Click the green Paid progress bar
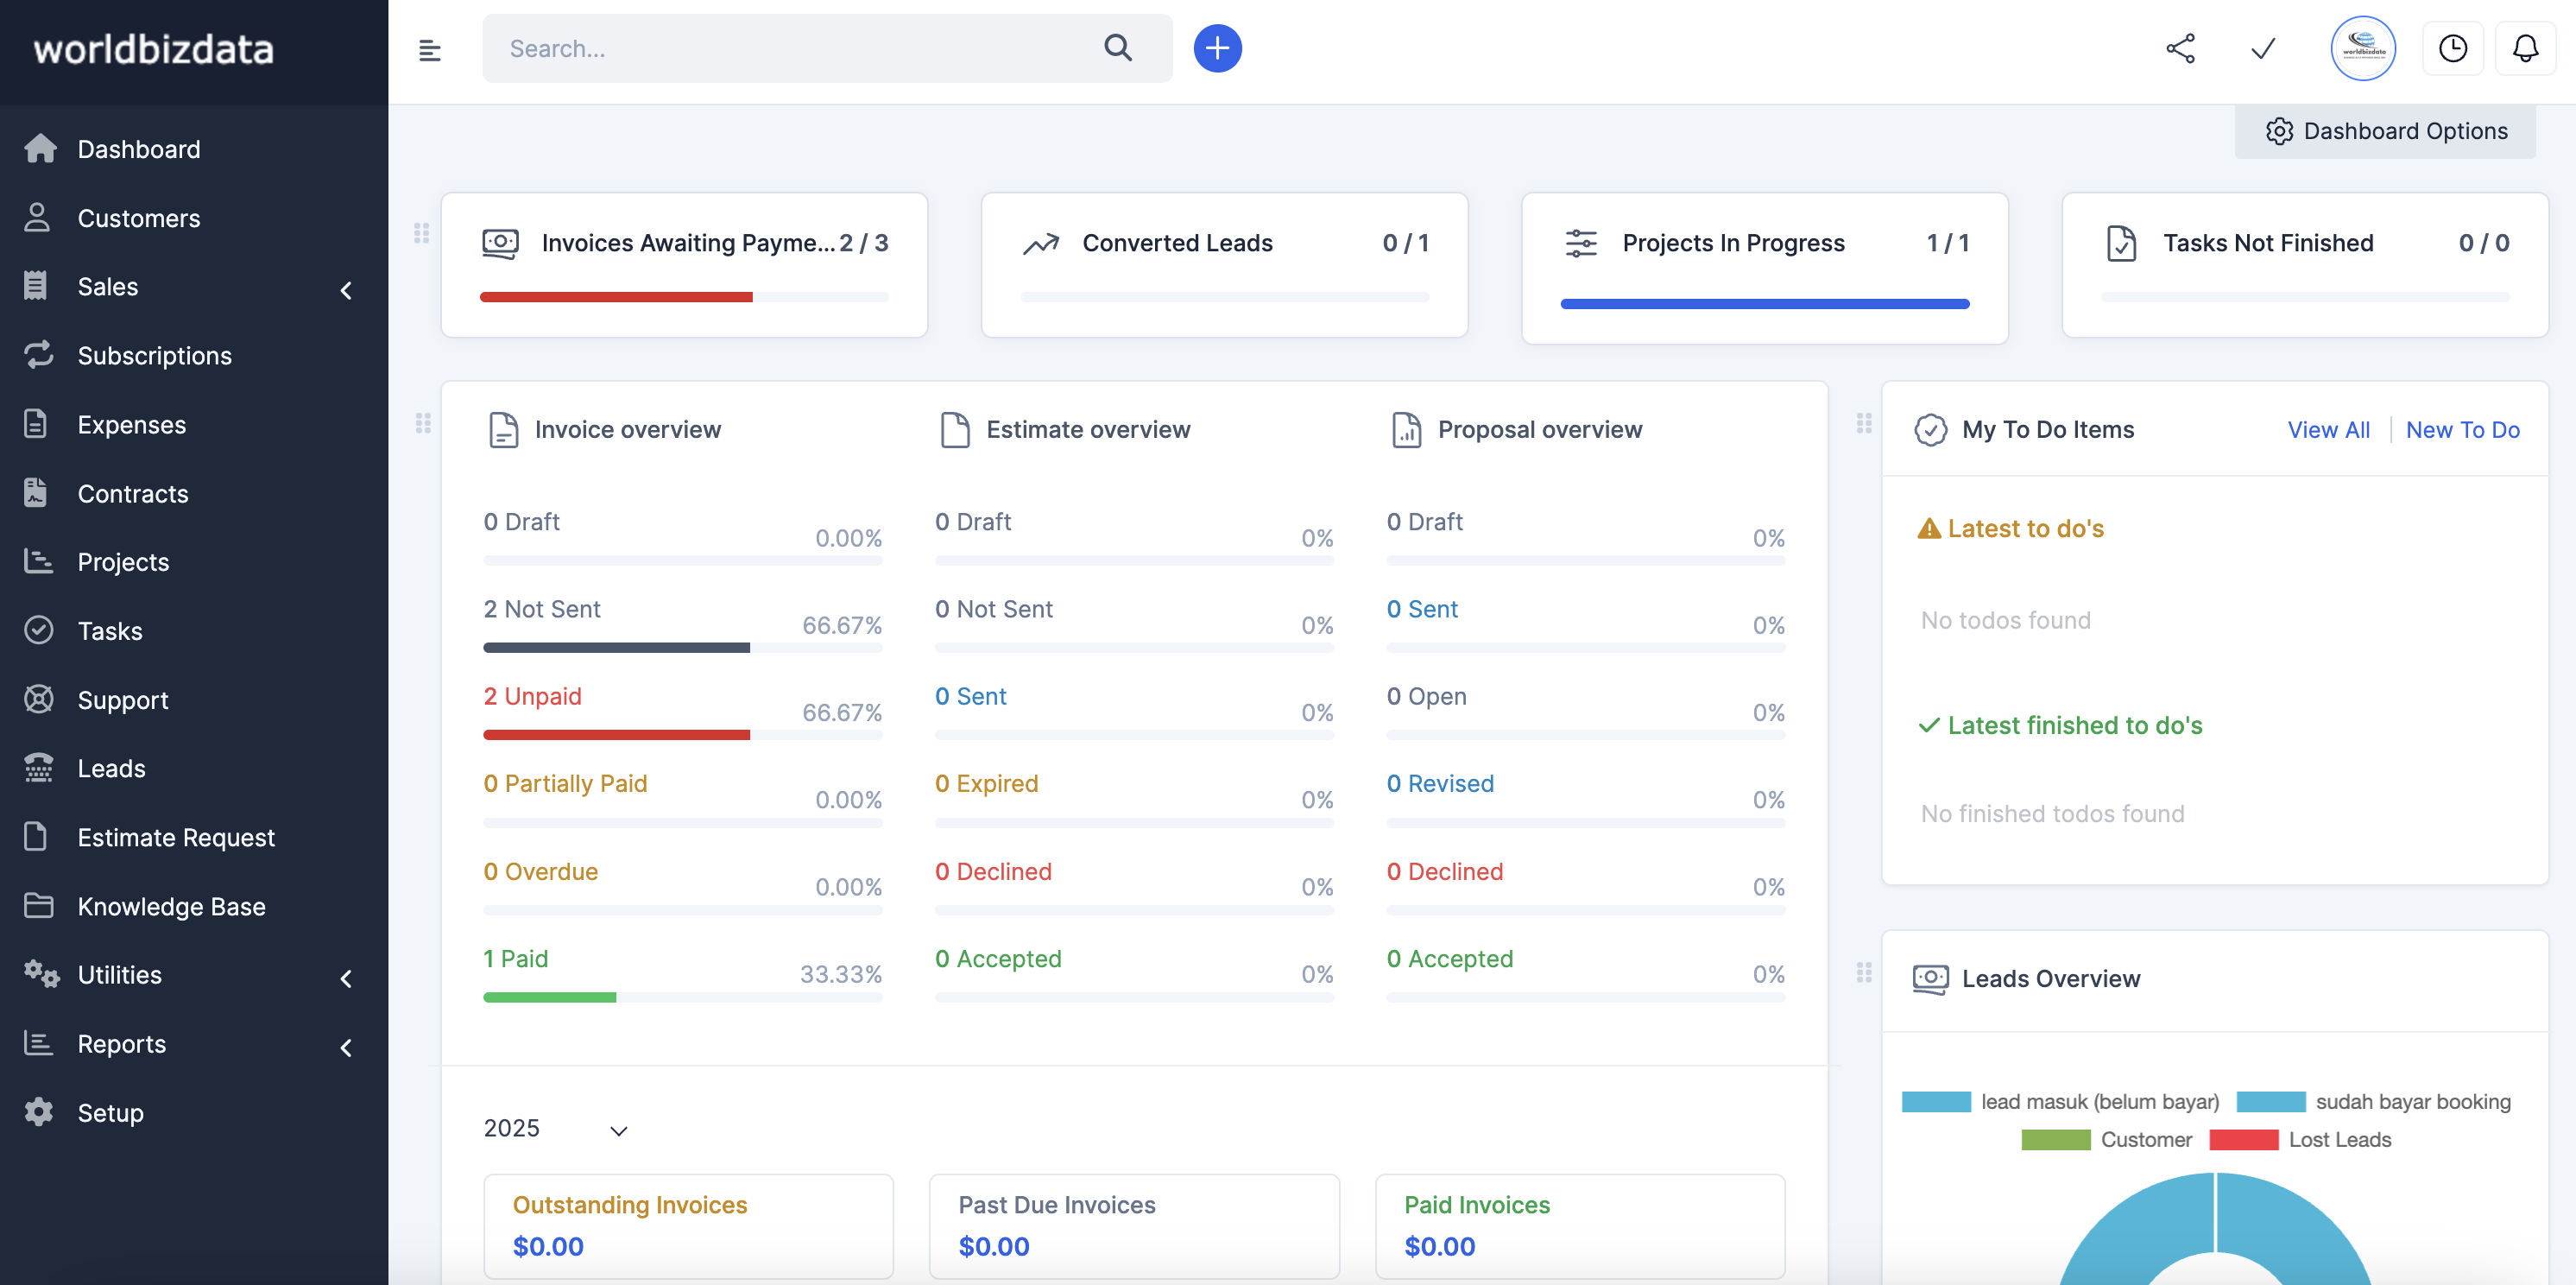This screenshot has width=2576, height=1285. pos(549,997)
